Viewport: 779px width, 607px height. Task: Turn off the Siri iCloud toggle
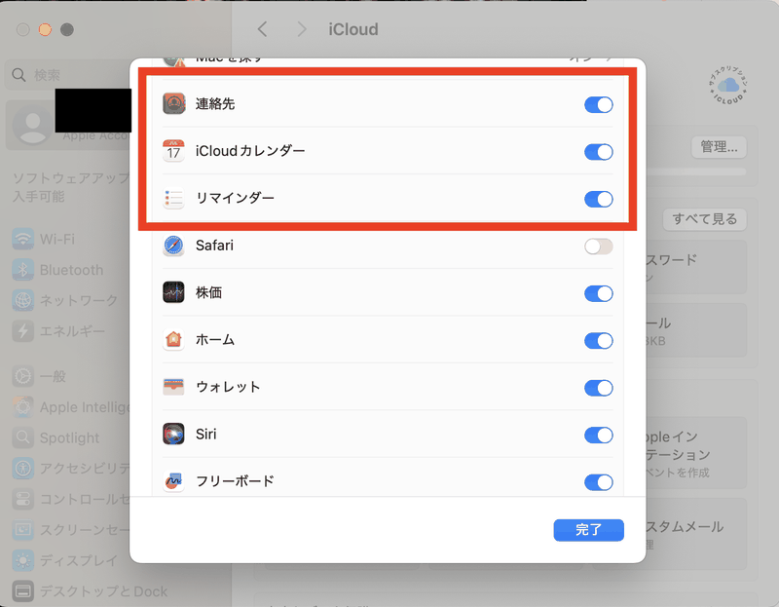click(x=599, y=436)
